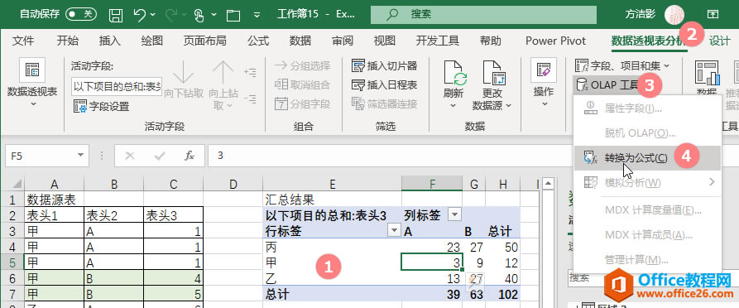Switch to the Power Pivot tab
The width and height of the screenshot is (739, 308).
[x=555, y=41]
